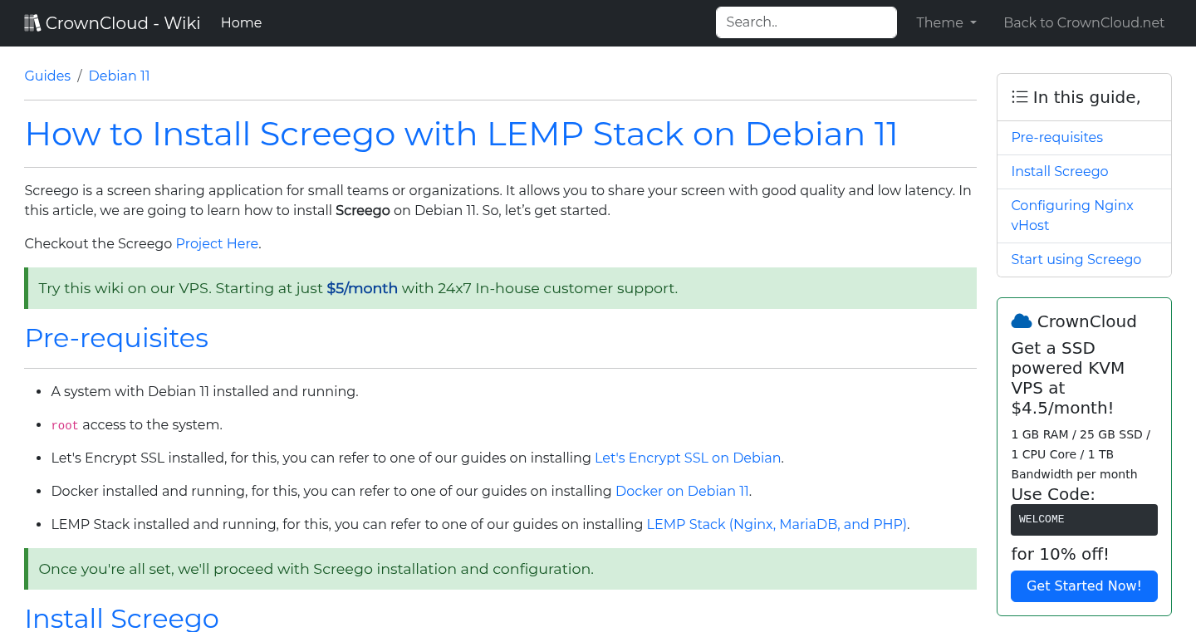The height and width of the screenshot is (632, 1196).
Task: Open Docker on Debian 11 guide link
Action: (x=682, y=492)
